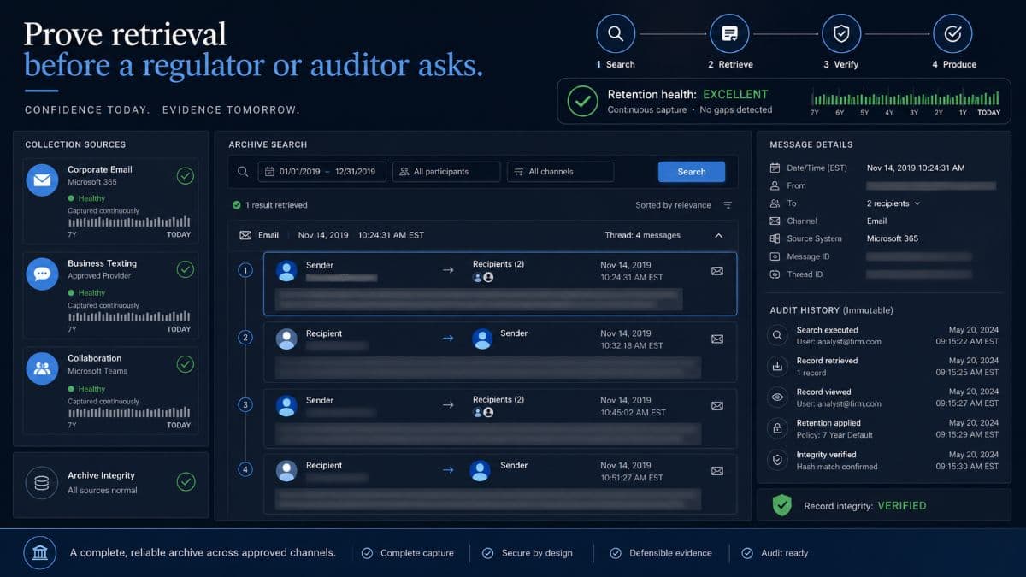Click the 1 result retrieved status text
The width and height of the screenshot is (1026, 577).
[x=269, y=205]
